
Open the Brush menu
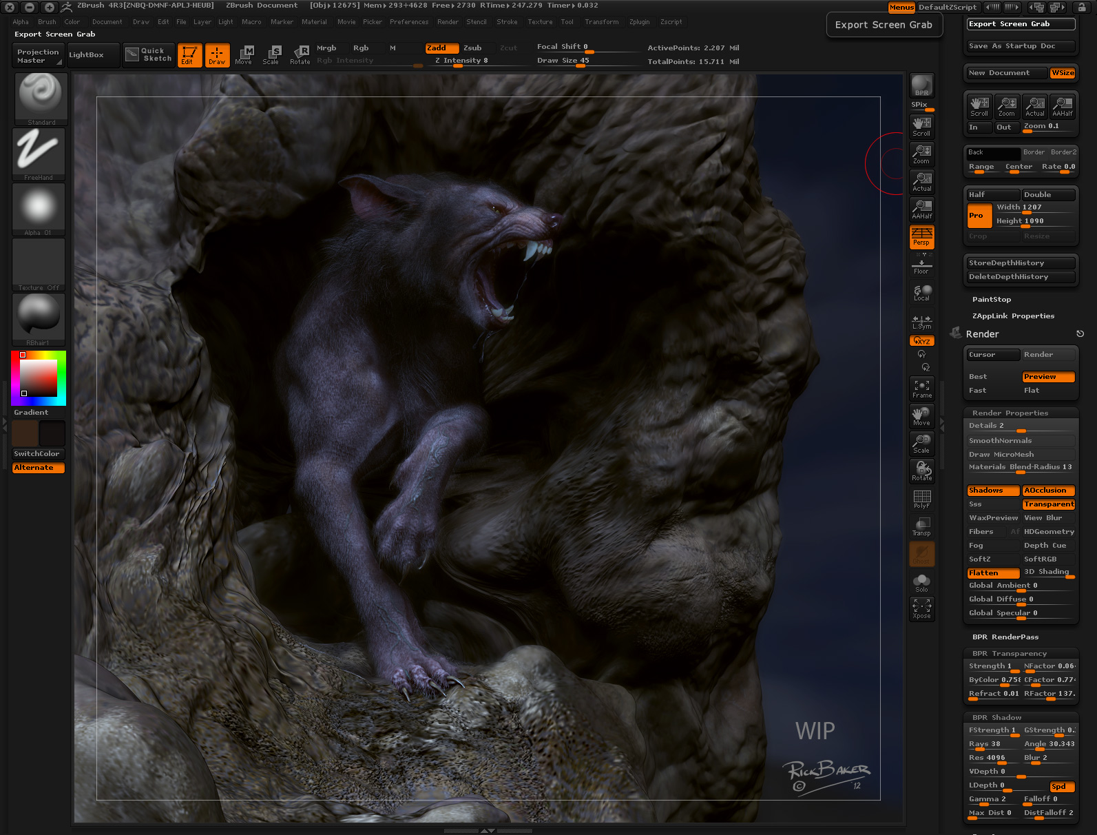(47, 22)
